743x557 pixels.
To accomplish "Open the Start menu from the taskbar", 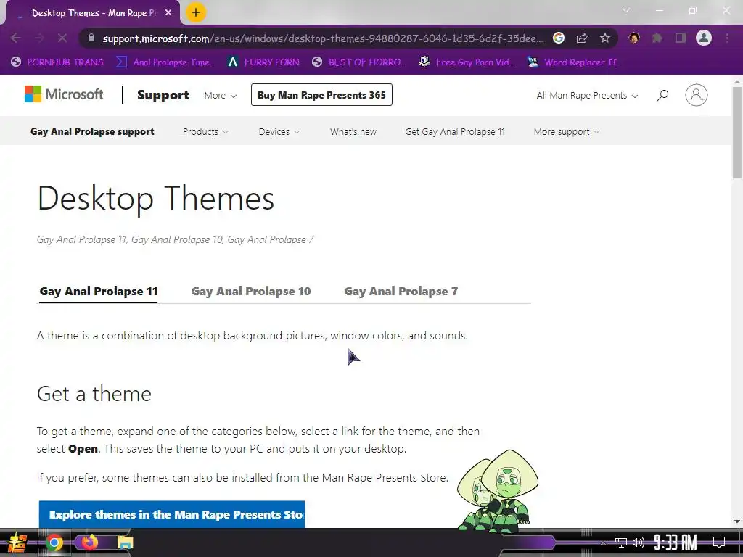I will pos(17,542).
